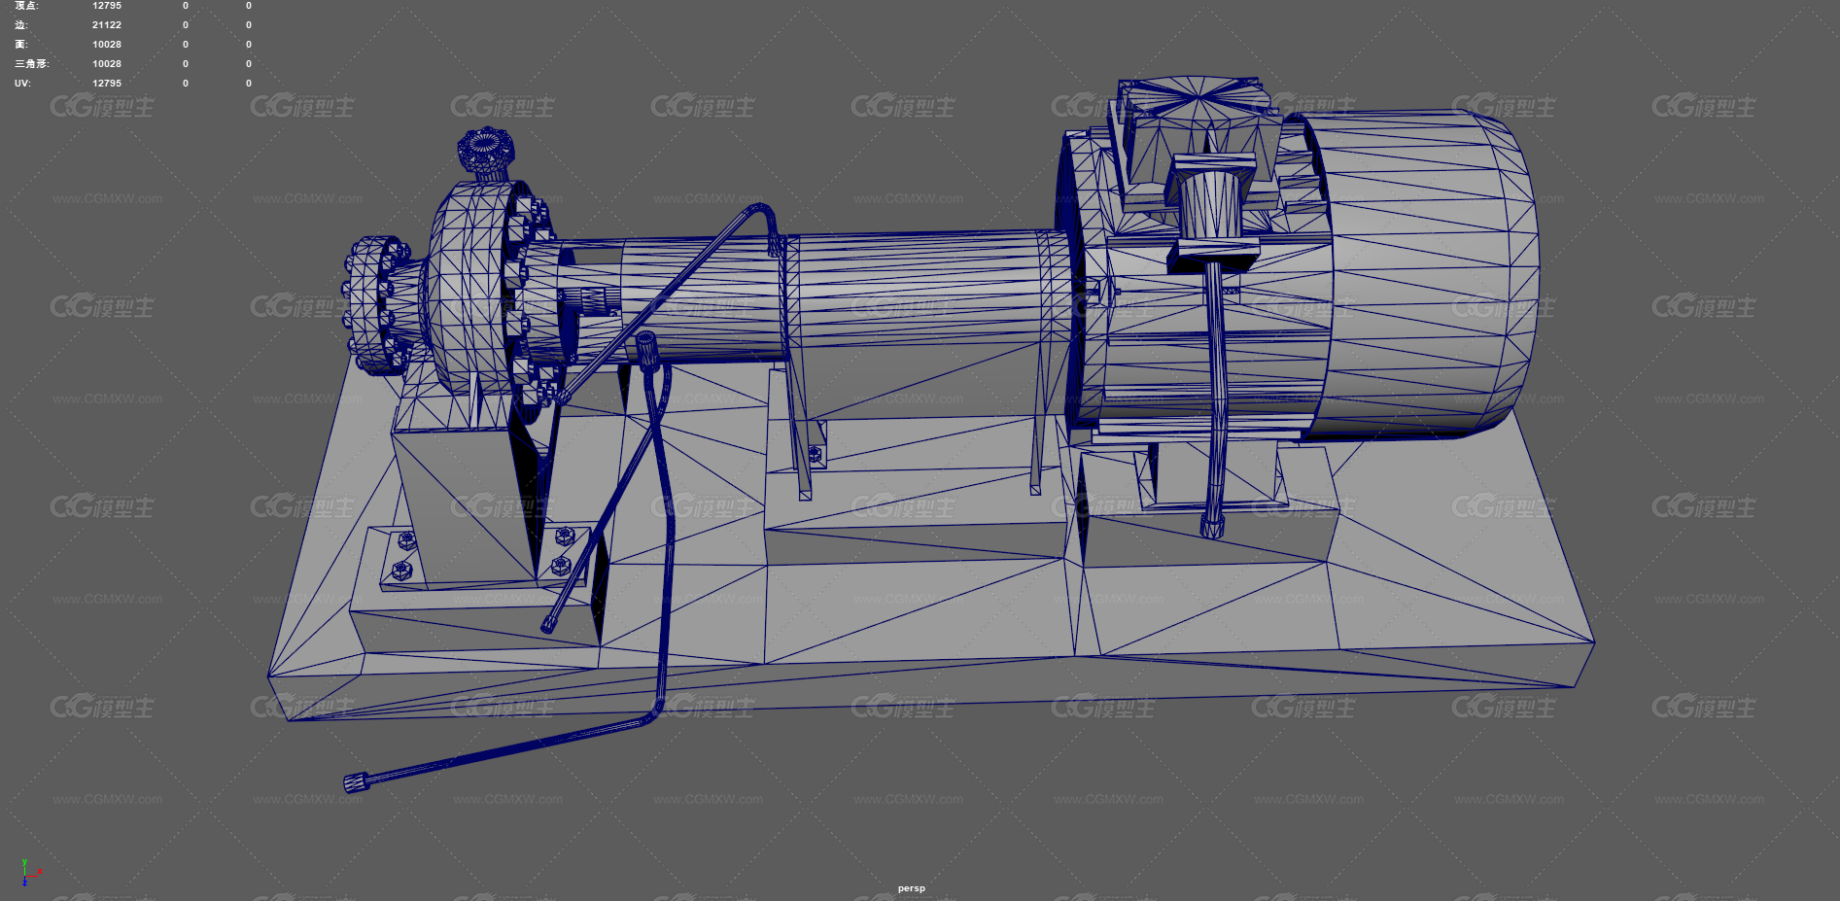Click the triangle count 10028 beside 三角形
The height and width of the screenshot is (901, 1840).
click(x=107, y=64)
